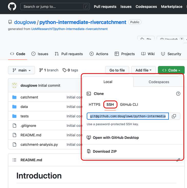Image resolution: width=187 pixels, height=188 pixels.
Task: View the 0 tags link
Action: click(x=70, y=70)
